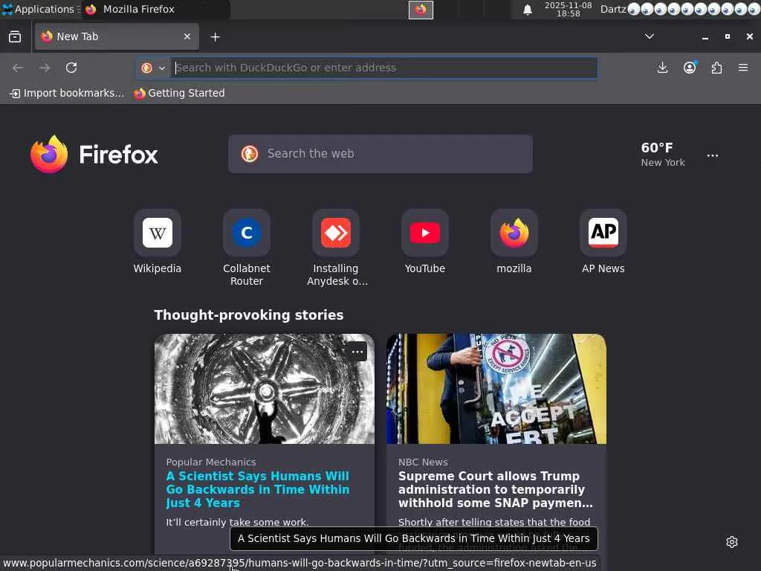
Task: Open Popular Mechanics story thumbnail image
Action: click(x=265, y=389)
